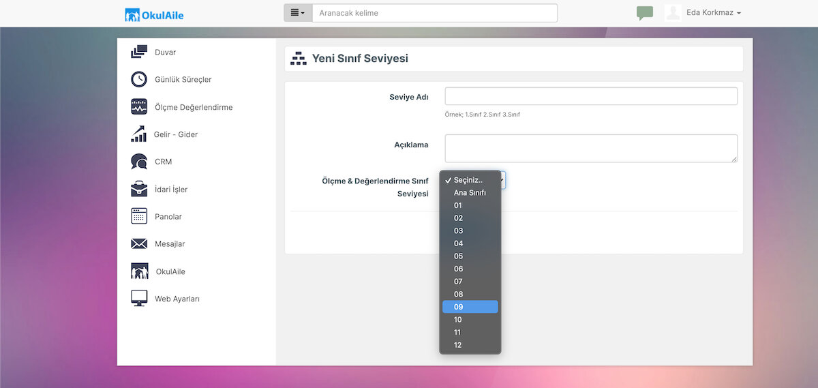Select highlighted option 09
The image size is (818, 388).
[x=470, y=307]
